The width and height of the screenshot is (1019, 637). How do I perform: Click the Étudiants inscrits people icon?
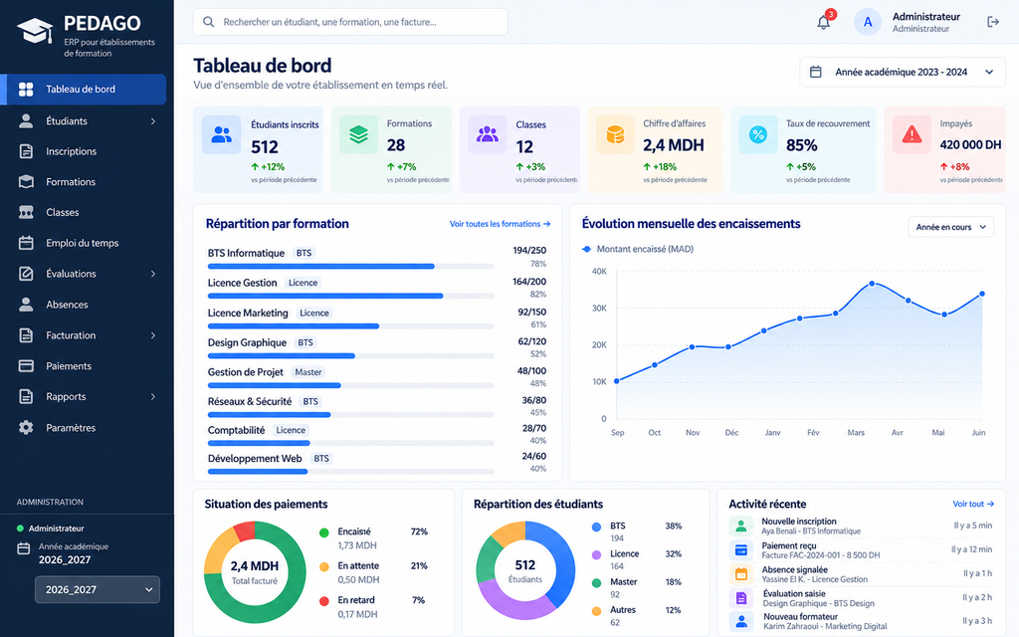point(222,134)
